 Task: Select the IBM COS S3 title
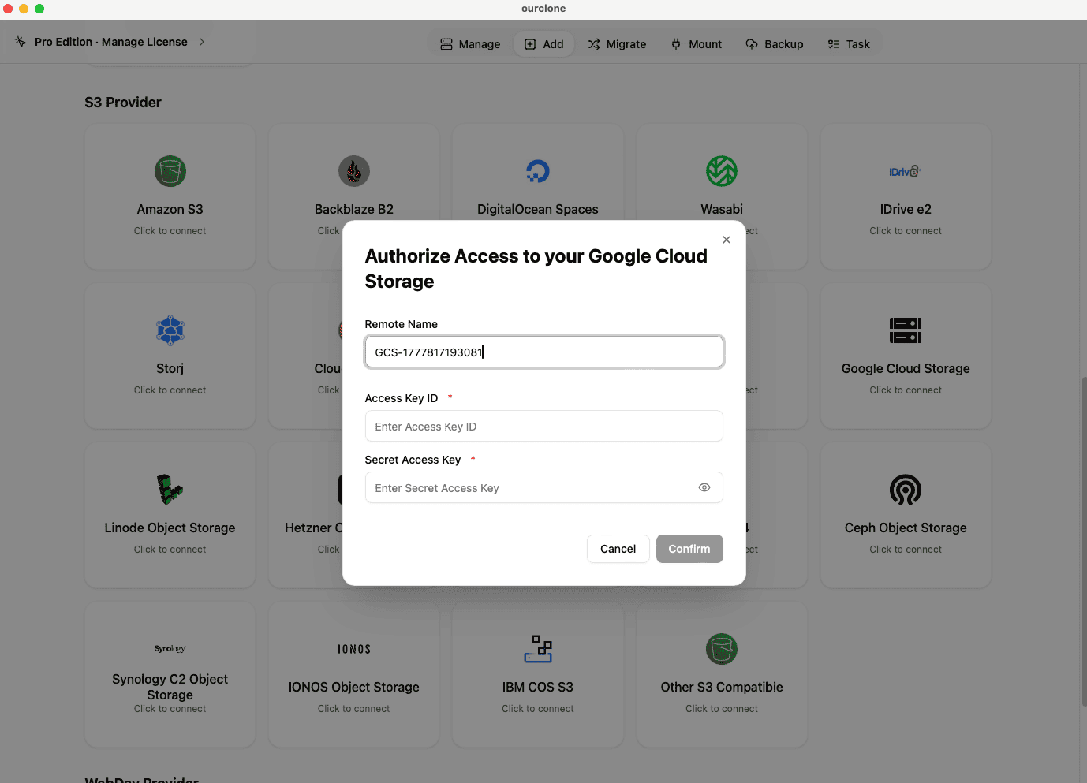tap(538, 687)
